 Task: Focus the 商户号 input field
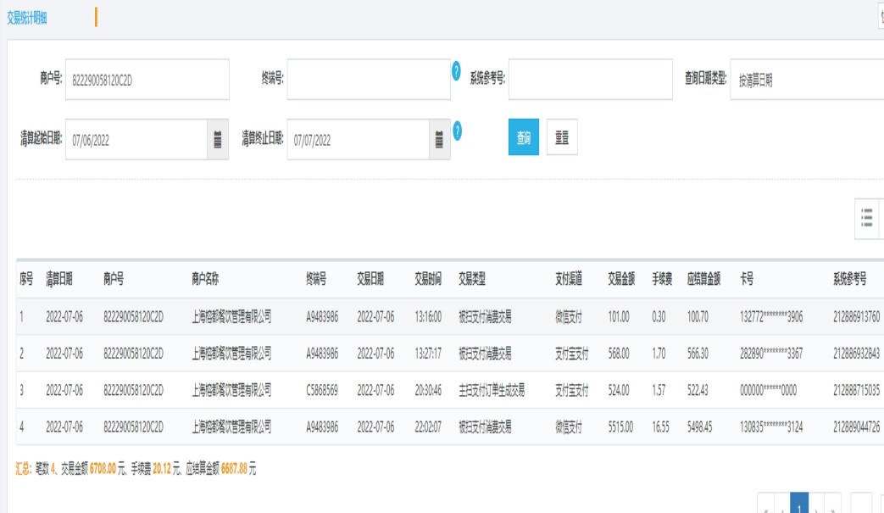pos(147,80)
